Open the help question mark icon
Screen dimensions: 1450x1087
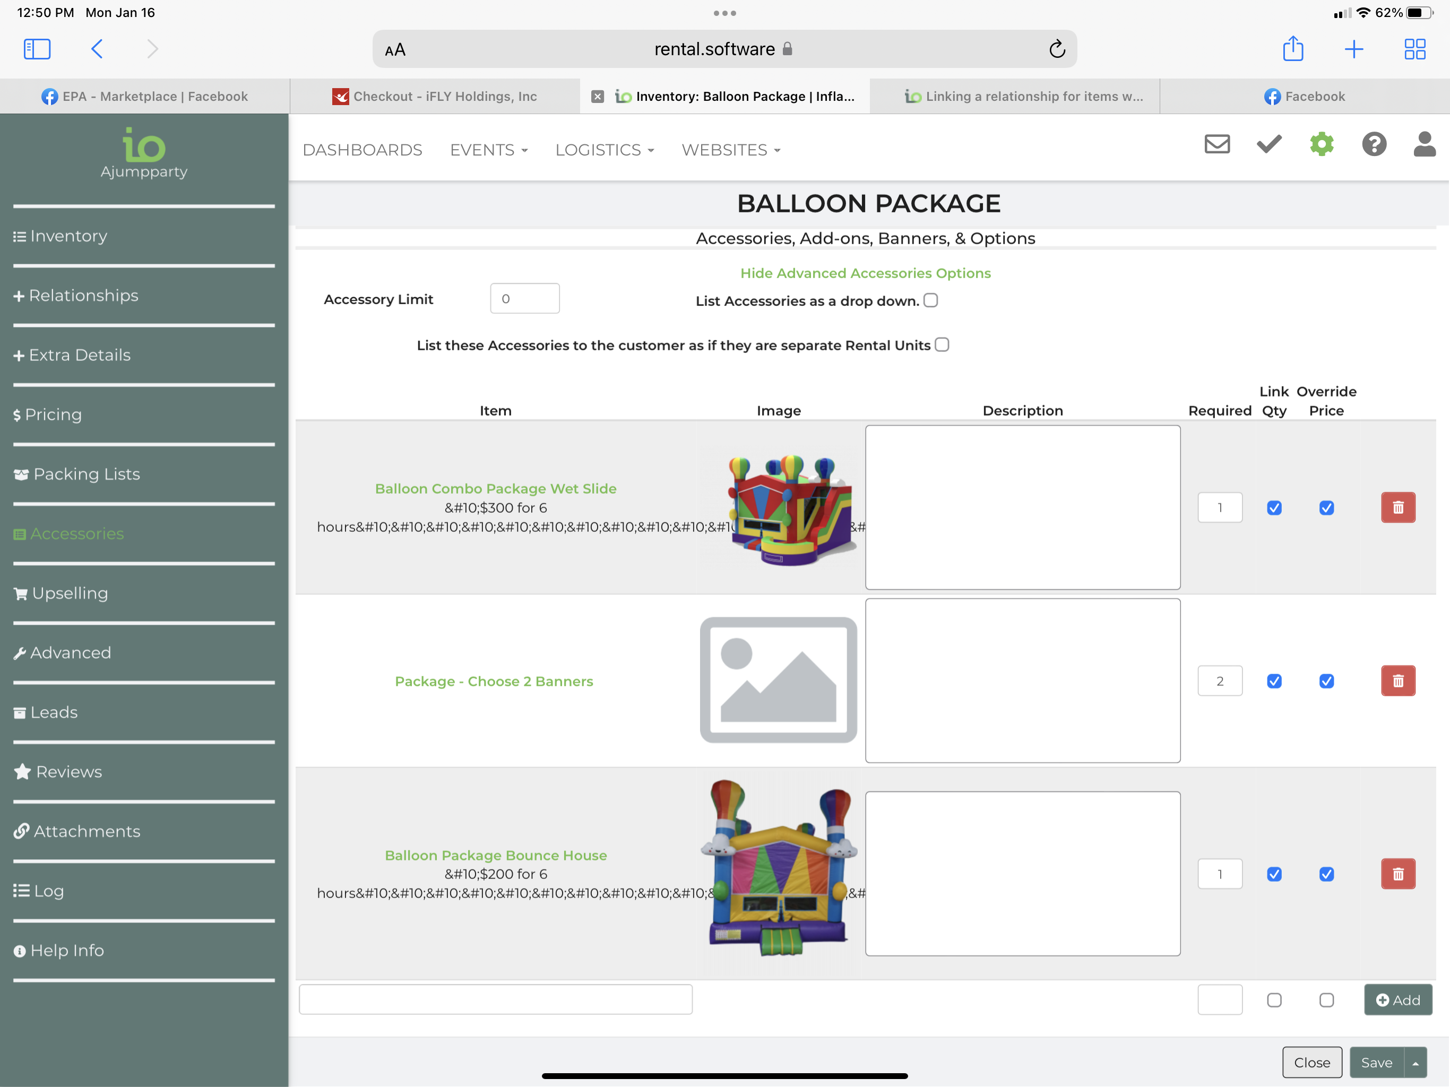pyautogui.click(x=1373, y=144)
